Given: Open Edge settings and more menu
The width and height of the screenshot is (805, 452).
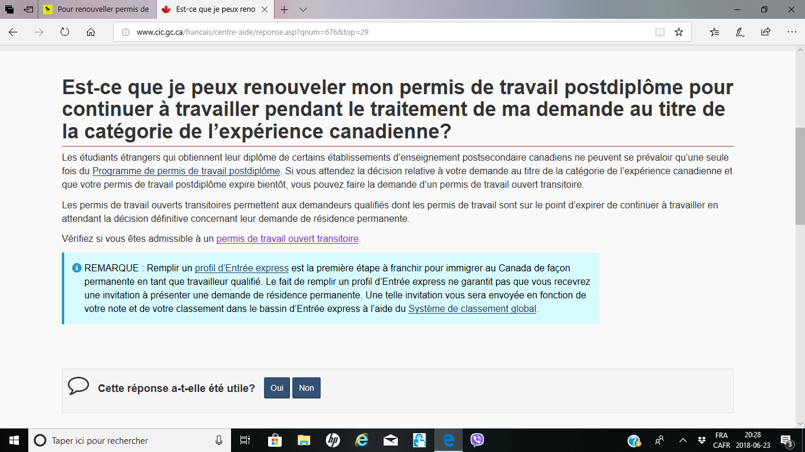Looking at the screenshot, I should 791,32.
